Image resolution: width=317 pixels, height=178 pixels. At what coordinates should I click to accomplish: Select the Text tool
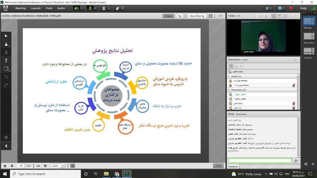click(6, 61)
